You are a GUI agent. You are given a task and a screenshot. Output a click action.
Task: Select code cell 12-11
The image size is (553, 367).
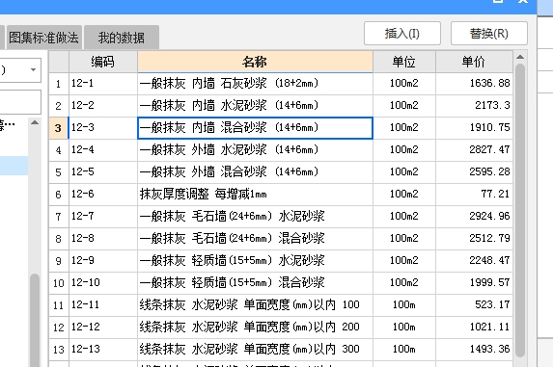pos(103,305)
